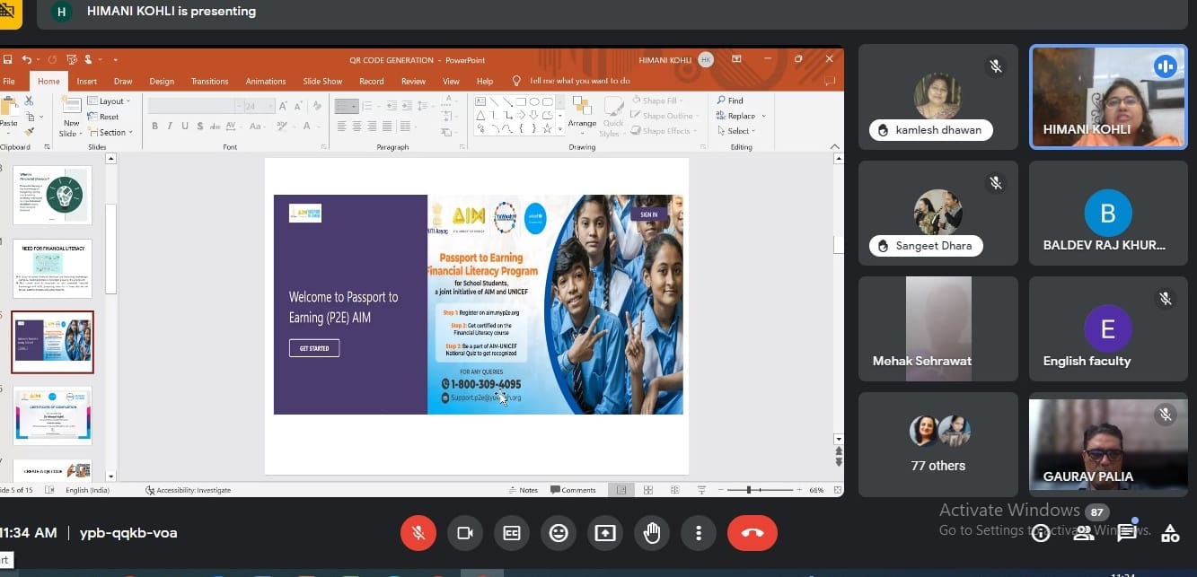Open meeting details info icon
The width and height of the screenshot is (1197, 577).
pyautogui.click(x=1041, y=534)
